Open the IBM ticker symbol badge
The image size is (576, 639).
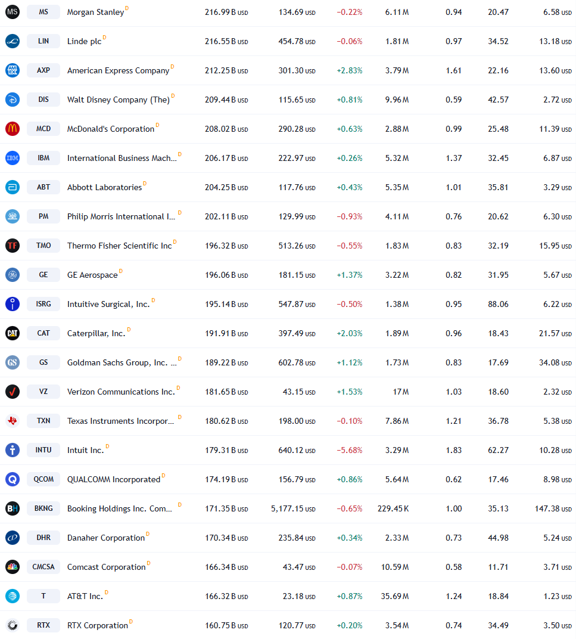(43, 158)
